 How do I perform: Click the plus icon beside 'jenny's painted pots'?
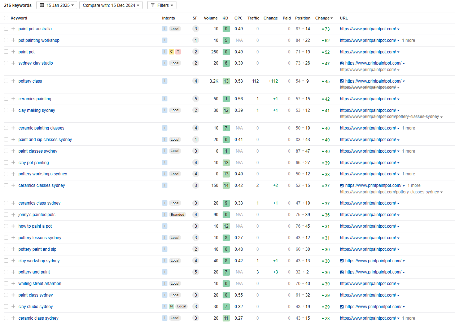[13, 215]
